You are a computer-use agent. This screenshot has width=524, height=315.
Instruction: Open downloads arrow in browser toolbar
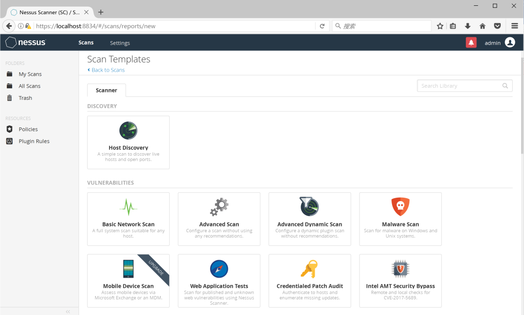[468, 26]
